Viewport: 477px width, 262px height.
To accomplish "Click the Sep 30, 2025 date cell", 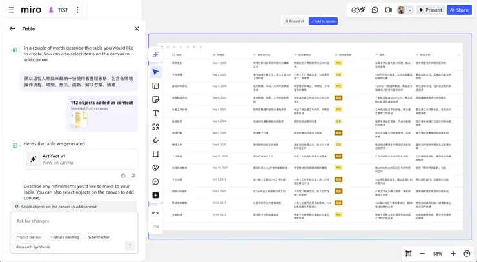I will coord(220,168).
